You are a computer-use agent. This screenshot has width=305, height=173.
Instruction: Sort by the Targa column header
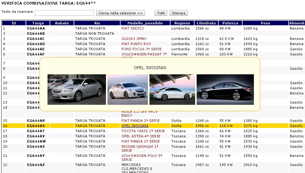[38, 23]
